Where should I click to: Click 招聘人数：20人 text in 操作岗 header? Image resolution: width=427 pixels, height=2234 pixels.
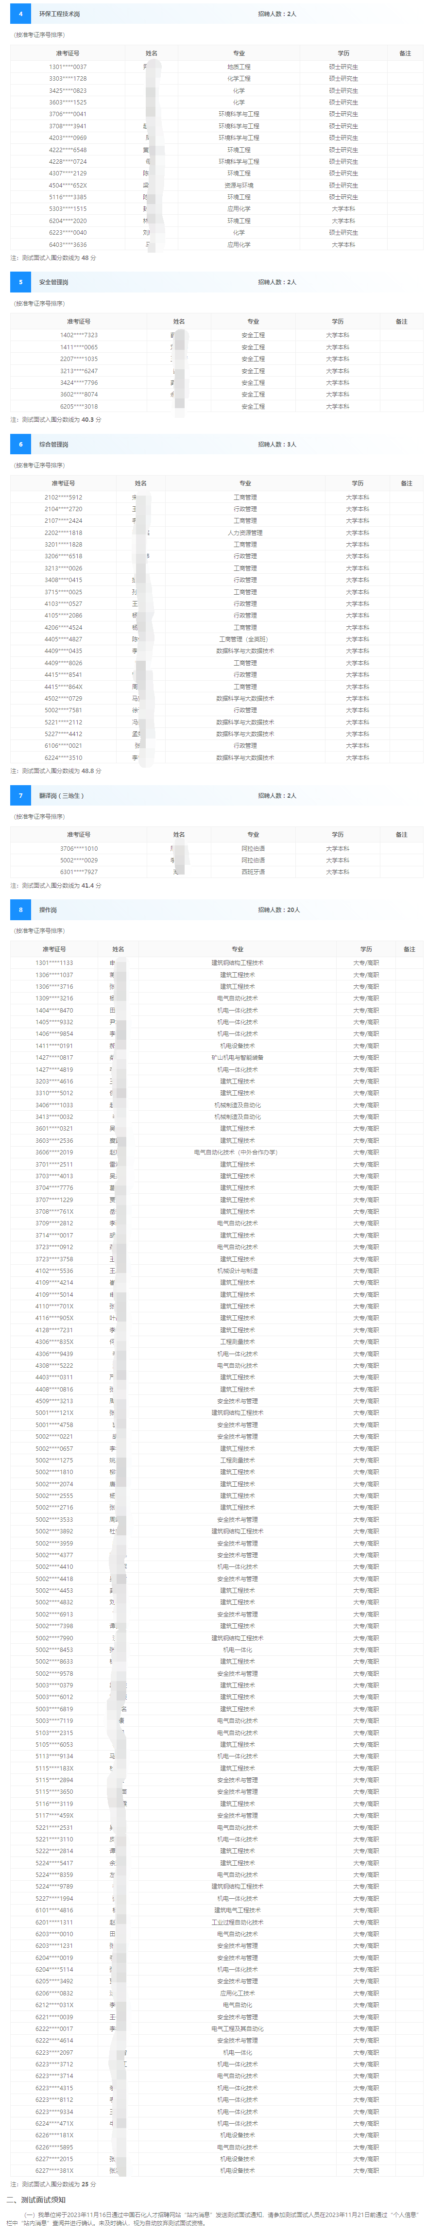(x=278, y=910)
